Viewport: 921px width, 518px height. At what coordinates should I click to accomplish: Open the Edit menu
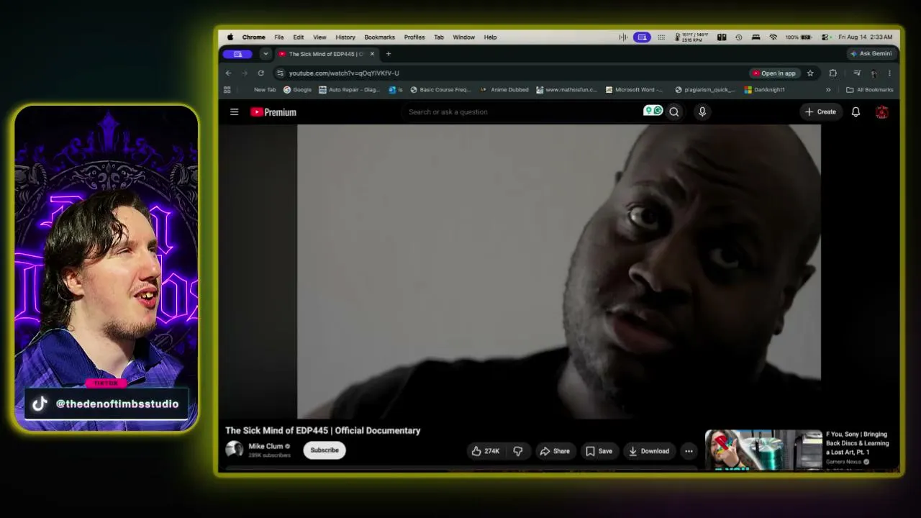click(x=298, y=37)
